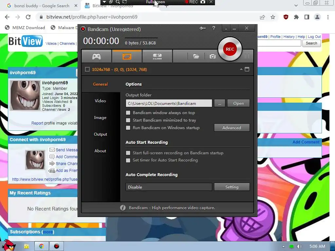Click Setting button for Auto Complete Recording

click(232, 187)
